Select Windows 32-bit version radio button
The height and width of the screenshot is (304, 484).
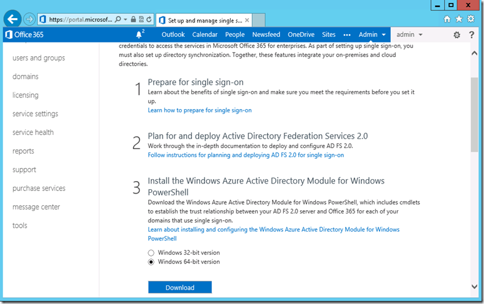pyautogui.click(x=151, y=253)
